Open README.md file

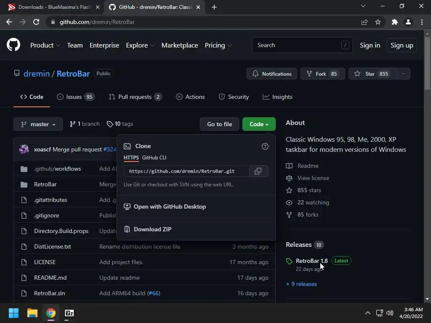51,278
